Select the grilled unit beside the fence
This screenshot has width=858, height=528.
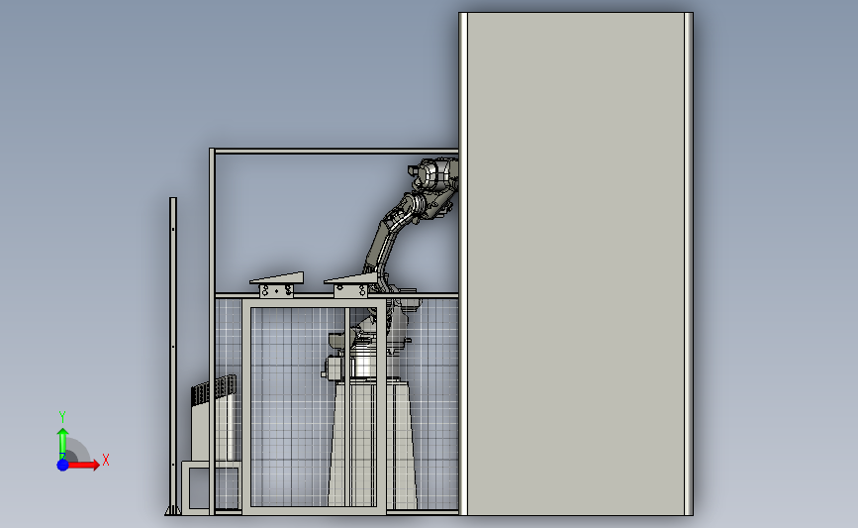tap(214, 419)
